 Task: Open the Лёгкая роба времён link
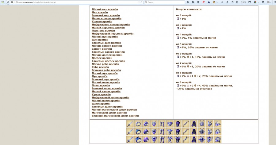[x=105, y=64]
